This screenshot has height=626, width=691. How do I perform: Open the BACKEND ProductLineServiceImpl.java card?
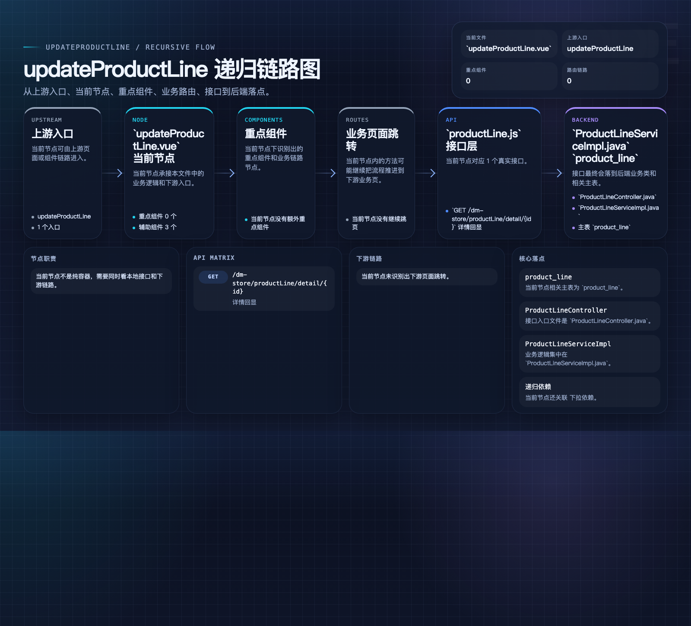pos(616,173)
